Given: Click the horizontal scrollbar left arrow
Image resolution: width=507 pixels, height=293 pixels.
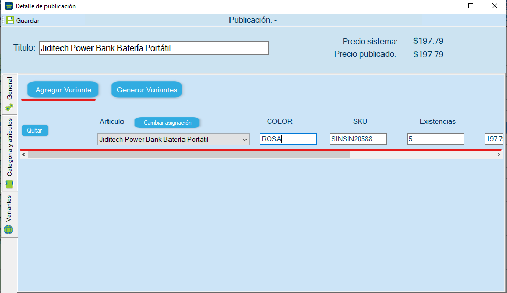Looking at the screenshot, I should coord(24,155).
